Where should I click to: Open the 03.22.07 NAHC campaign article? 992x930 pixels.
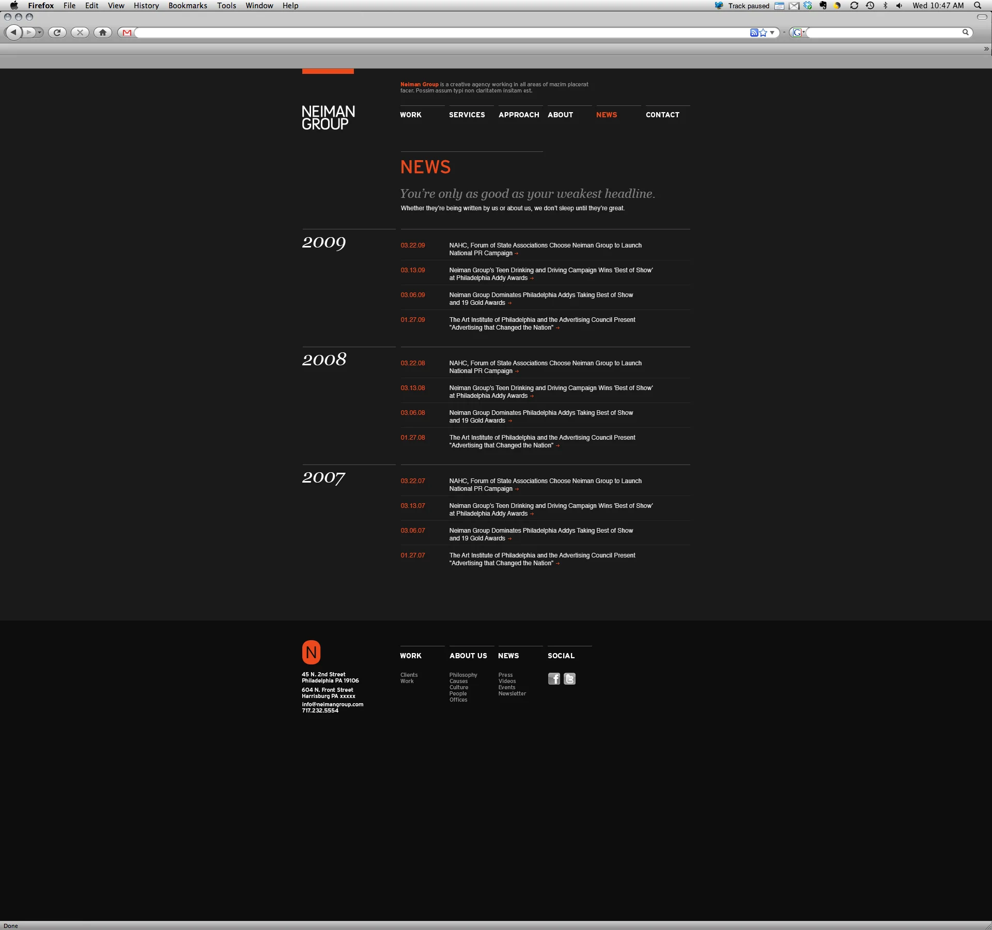click(546, 485)
